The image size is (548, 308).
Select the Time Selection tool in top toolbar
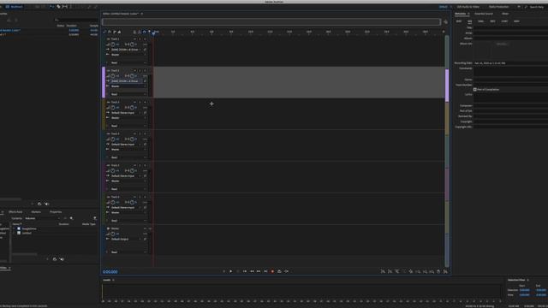click(x=71, y=7)
